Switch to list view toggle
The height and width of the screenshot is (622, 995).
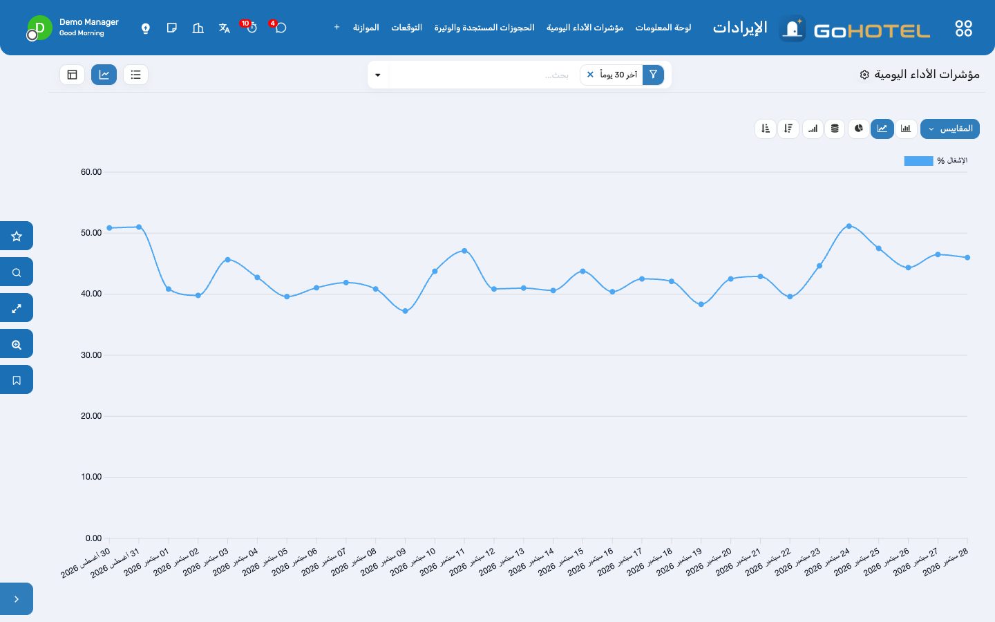click(135, 75)
